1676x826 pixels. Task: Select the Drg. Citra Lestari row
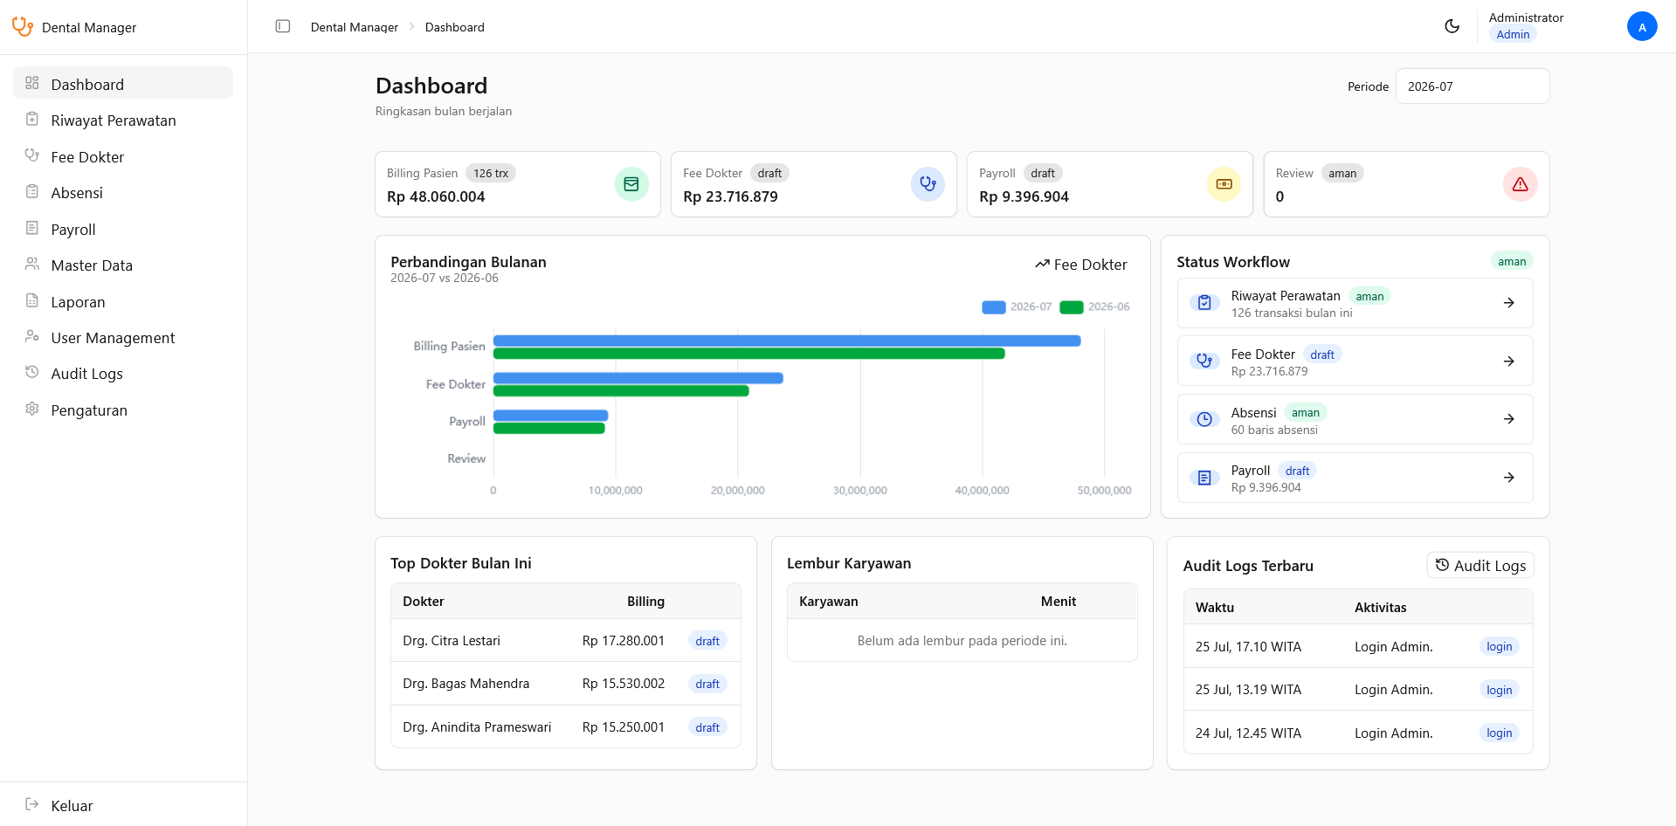[x=566, y=641]
